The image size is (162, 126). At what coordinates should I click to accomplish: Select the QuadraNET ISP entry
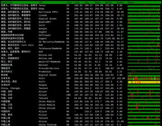coord(45,22)
